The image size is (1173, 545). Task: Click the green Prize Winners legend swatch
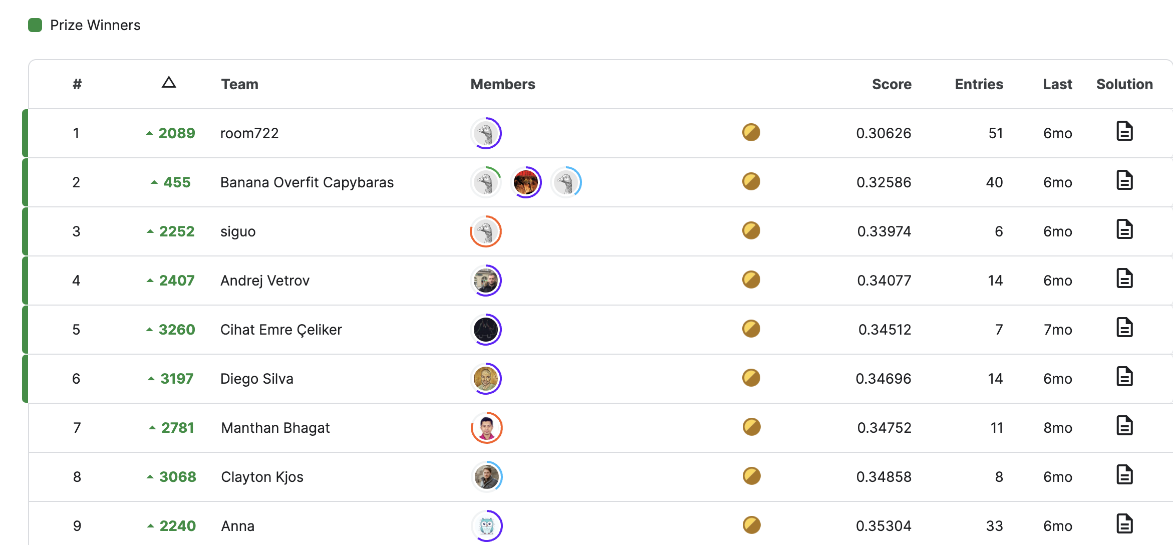pos(35,25)
